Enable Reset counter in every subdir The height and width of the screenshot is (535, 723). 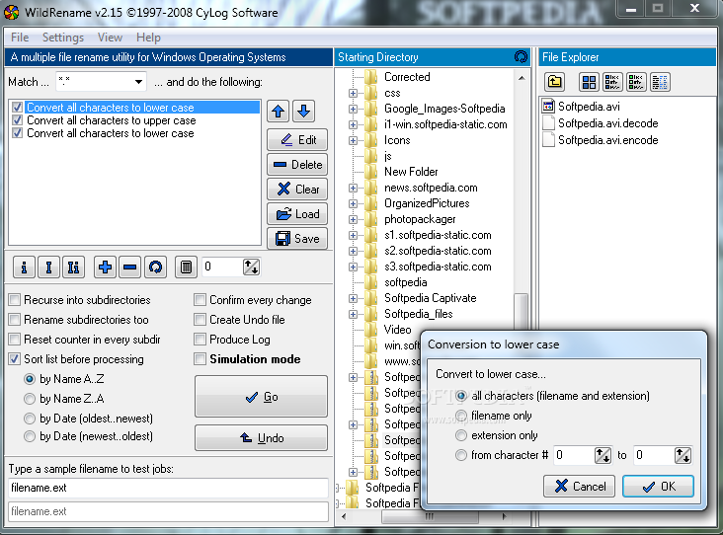click(14, 340)
